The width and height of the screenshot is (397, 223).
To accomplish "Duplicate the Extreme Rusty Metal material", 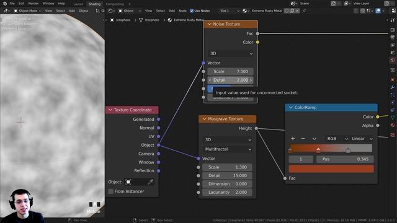I will pyautogui.click(x=292, y=11).
